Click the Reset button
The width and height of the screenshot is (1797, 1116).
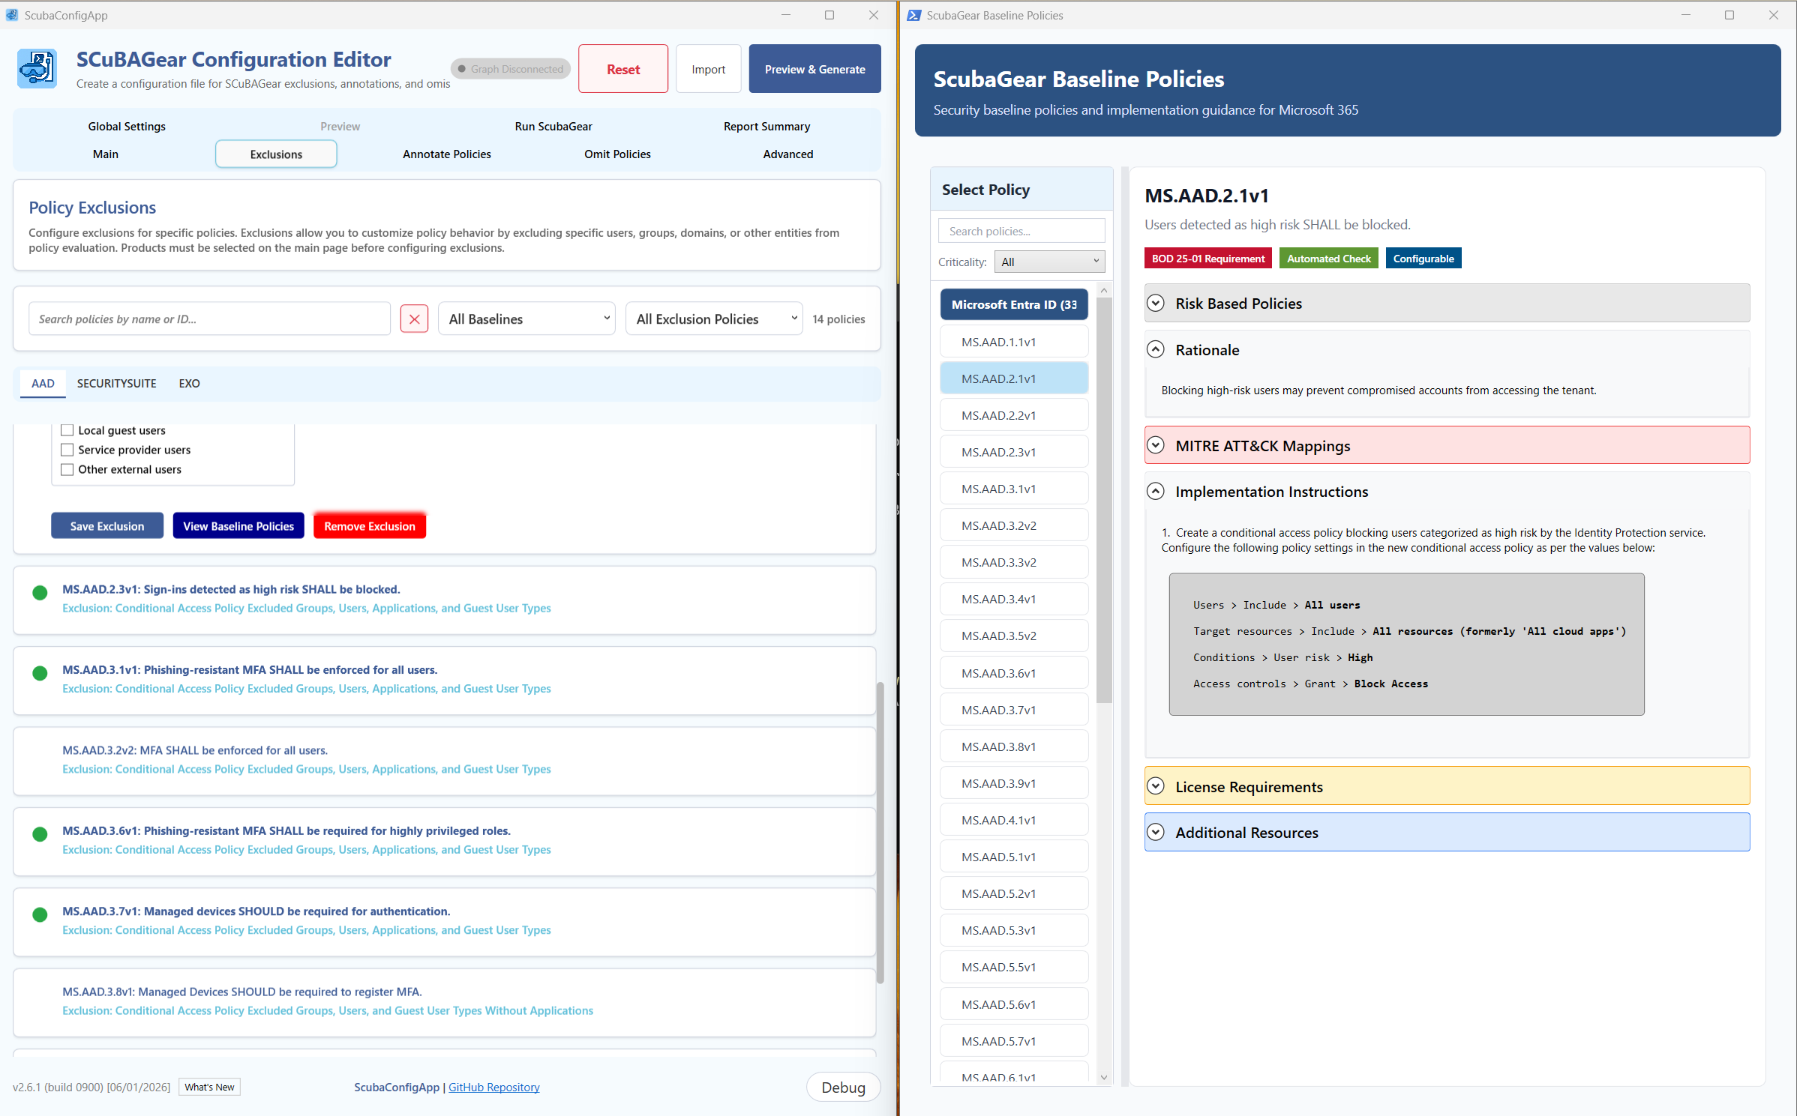[623, 69]
